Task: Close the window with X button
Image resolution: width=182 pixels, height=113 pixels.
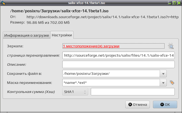Action: pos(179,3)
